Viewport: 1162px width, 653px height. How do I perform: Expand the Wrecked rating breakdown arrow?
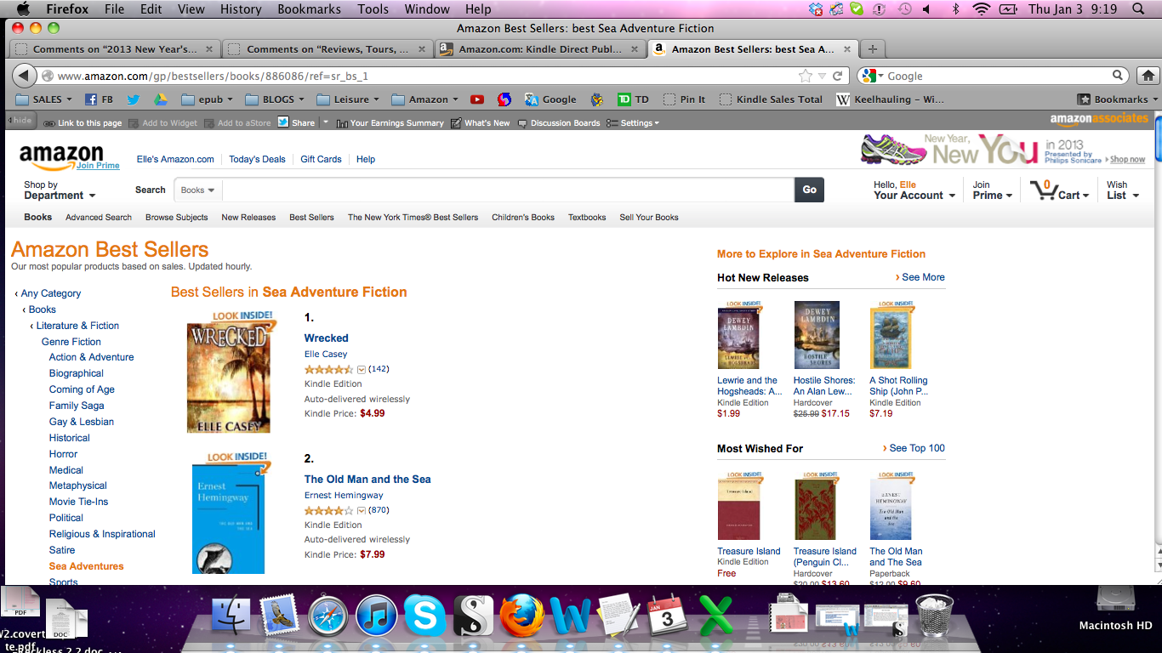coord(362,370)
